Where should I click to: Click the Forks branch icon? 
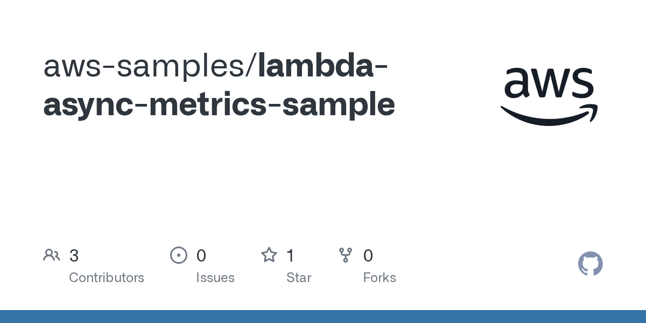pyautogui.click(x=346, y=255)
